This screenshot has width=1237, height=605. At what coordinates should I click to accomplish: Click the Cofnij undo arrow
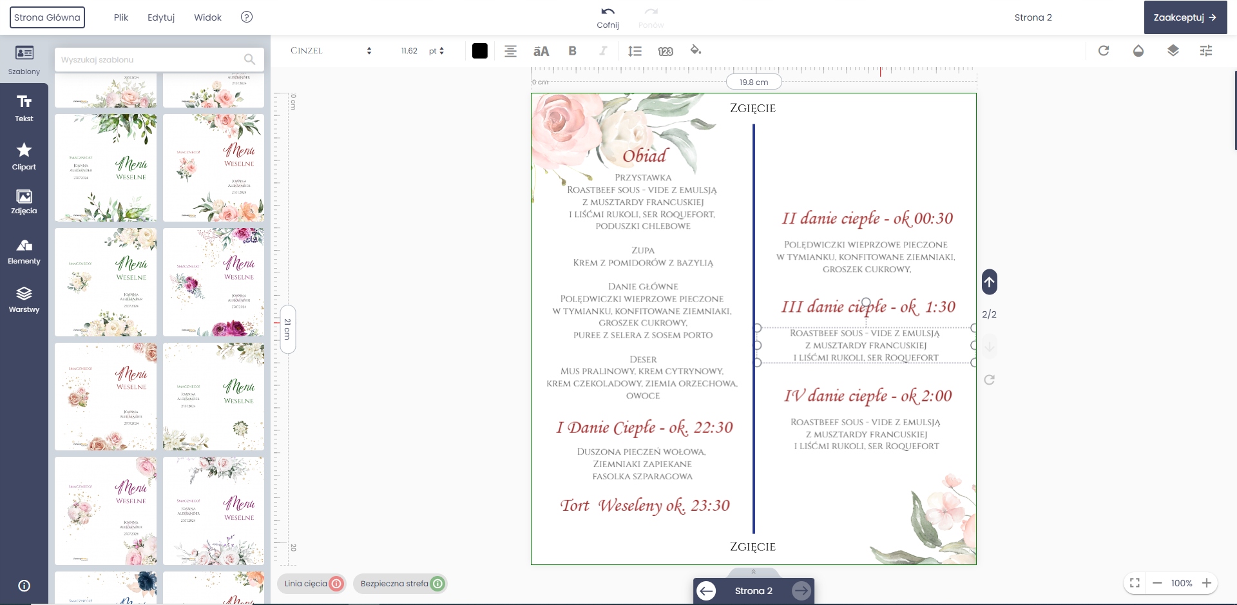[608, 12]
